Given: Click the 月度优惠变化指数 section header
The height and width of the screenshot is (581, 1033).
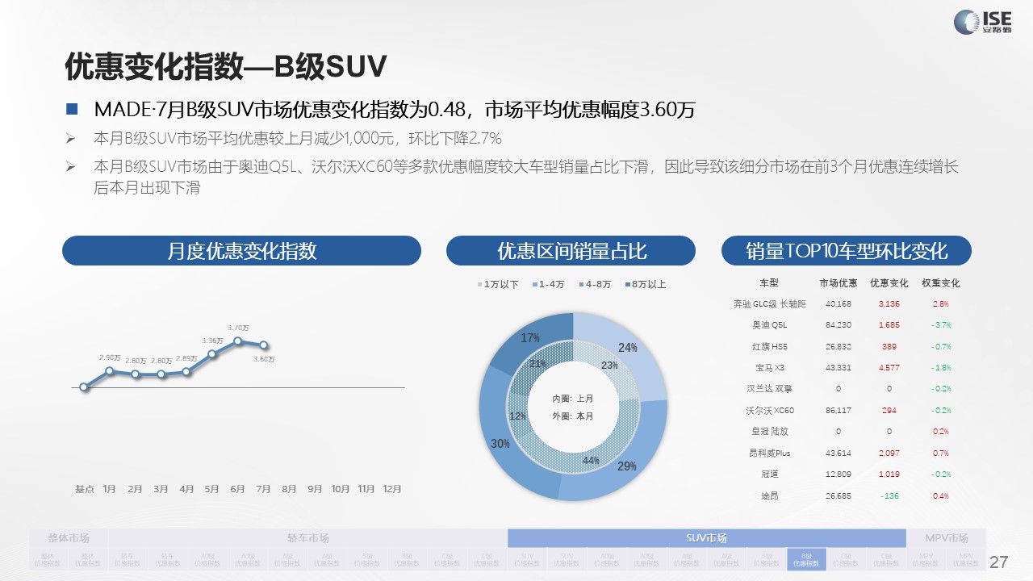Looking at the screenshot, I should pyautogui.click(x=241, y=250).
